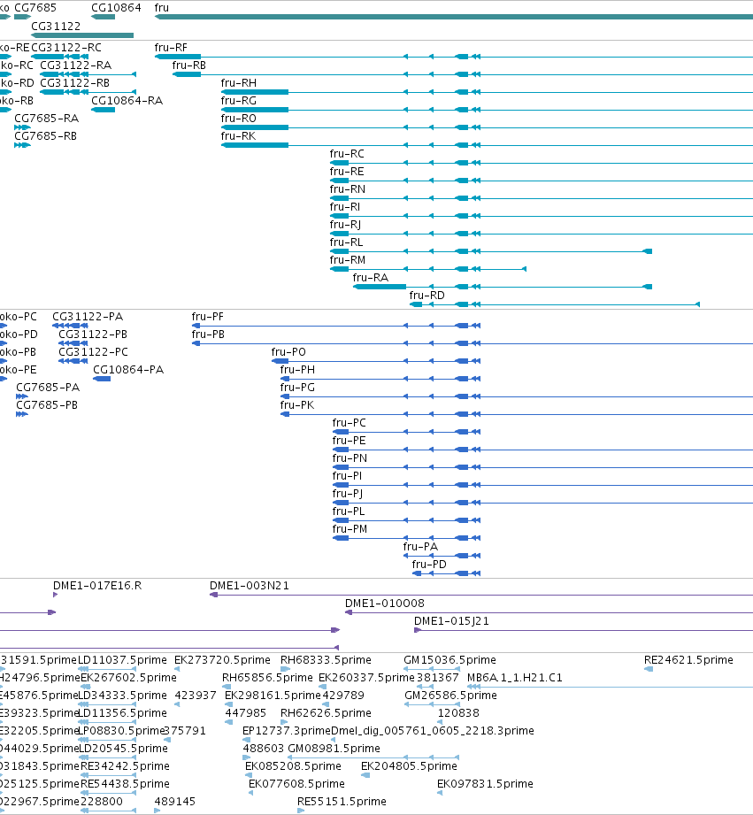Select CG31122-PA protein label
The width and height of the screenshot is (753, 815).
pos(88,317)
